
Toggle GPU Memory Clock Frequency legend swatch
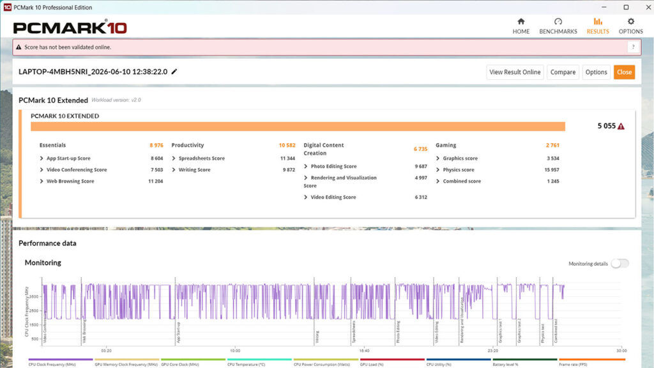127,359
